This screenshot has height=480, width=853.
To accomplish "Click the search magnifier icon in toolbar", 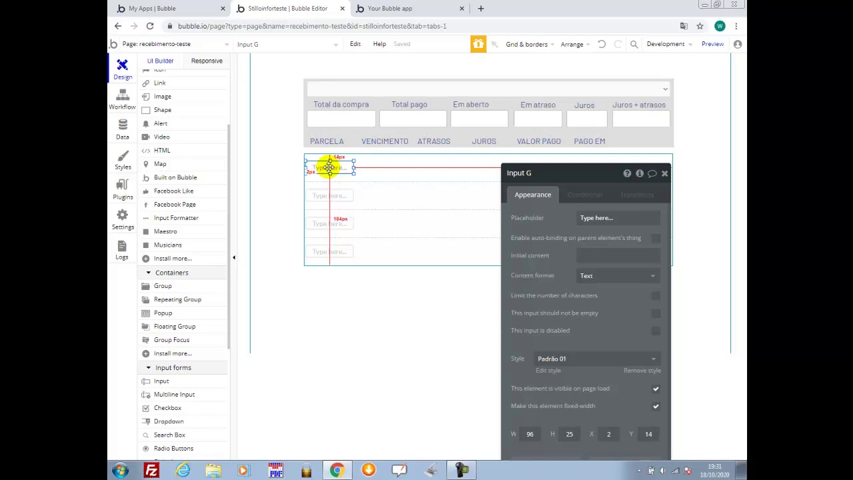I will coord(634,44).
